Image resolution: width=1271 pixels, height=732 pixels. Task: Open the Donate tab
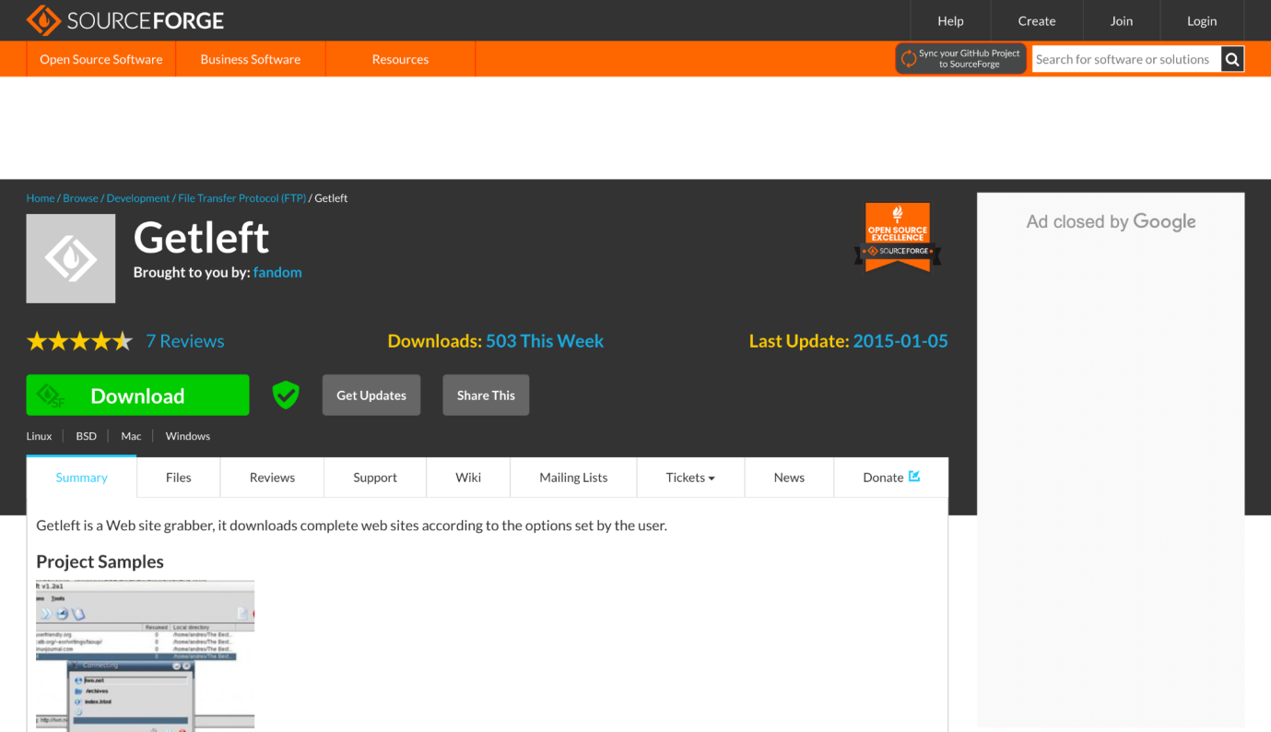tap(891, 478)
